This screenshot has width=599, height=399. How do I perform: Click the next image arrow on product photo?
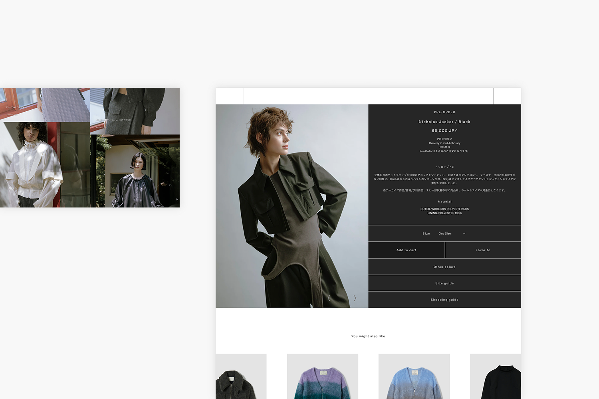pyautogui.click(x=355, y=298)
